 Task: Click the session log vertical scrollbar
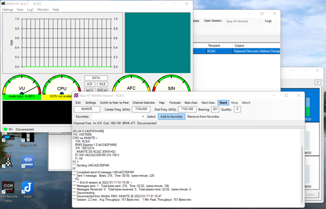303,175
